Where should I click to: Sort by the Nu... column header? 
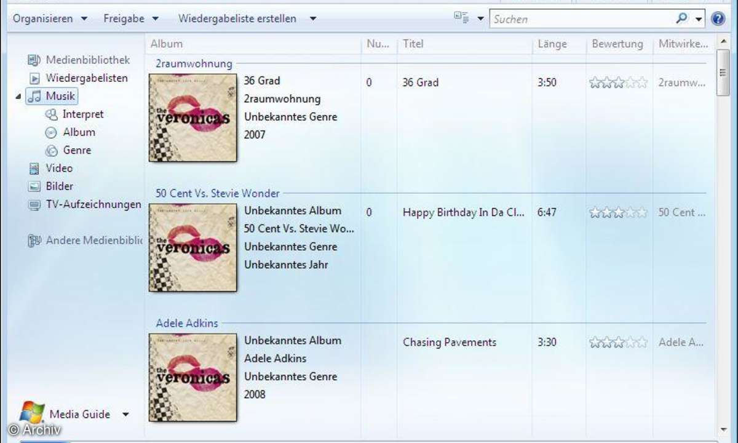pyautogui.click(x=379, y=44)
